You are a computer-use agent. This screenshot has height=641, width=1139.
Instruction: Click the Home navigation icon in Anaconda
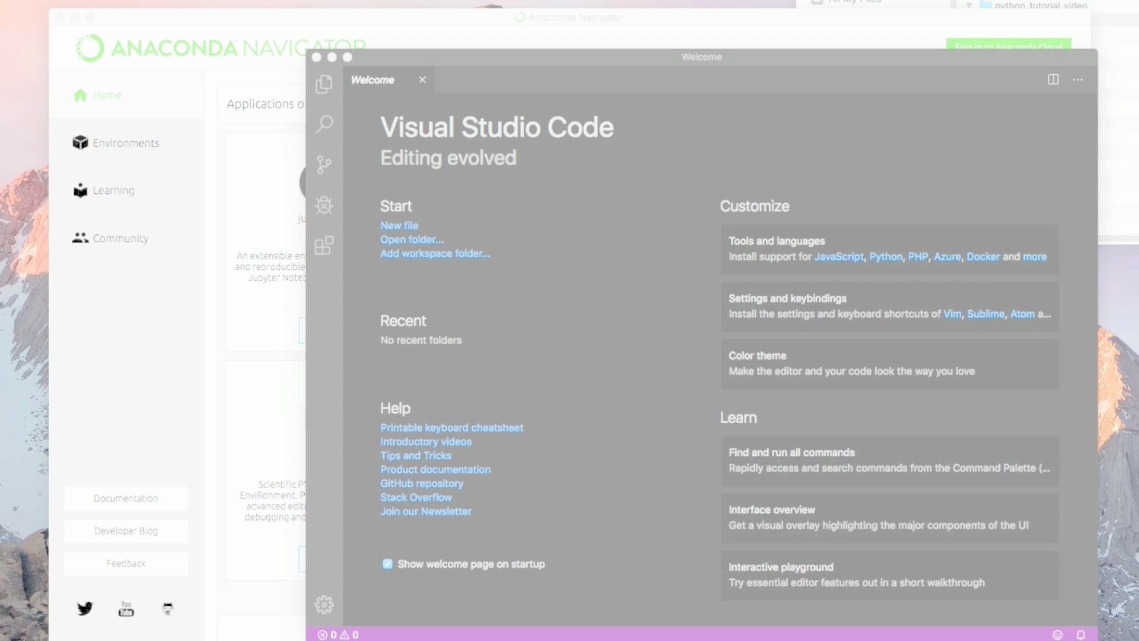pos(80,95)
